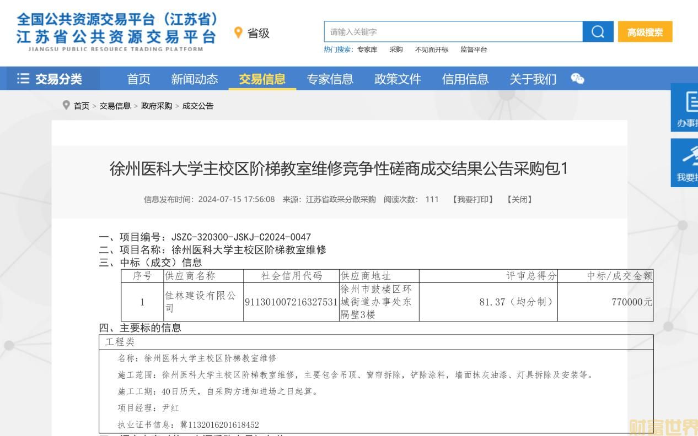The image size is (698, 436).
Task: Click 交易信息 in the breadcrumb
Action: pos(115,106)
